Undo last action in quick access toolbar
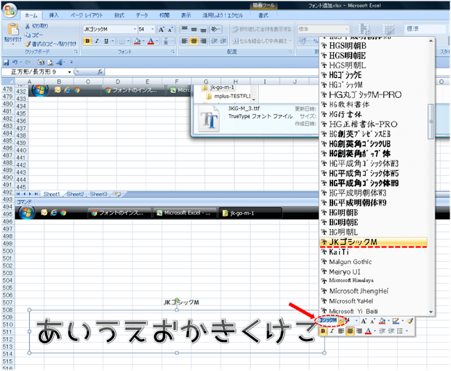This screenshot has width=451, height=371. pos(15,63)
